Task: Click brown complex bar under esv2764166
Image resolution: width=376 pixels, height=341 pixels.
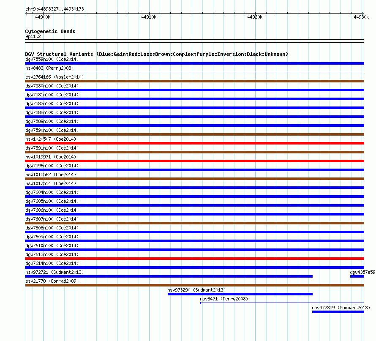Action: point(194,81)
